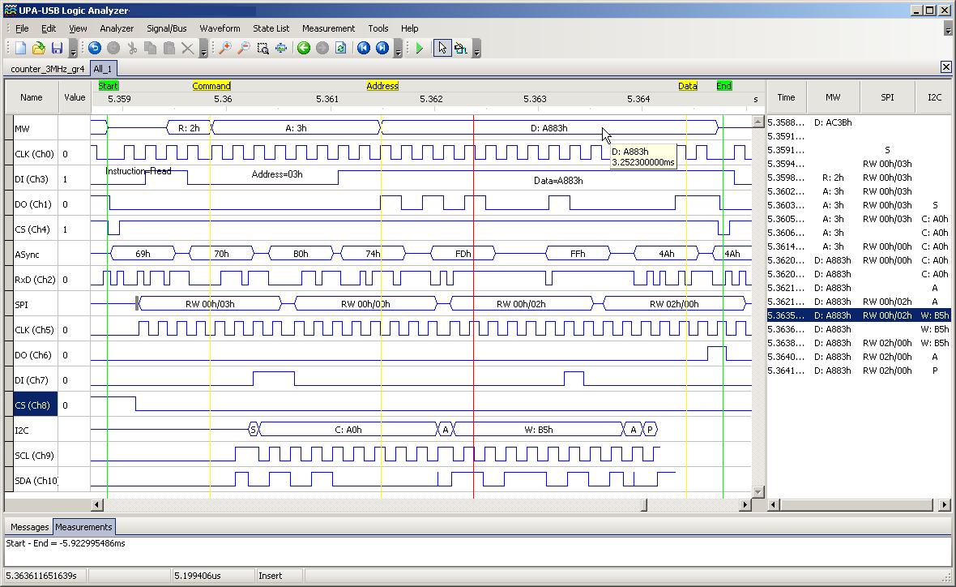The height and width of the screenshot is (587, 956).
Task: Click the Time column header
Action: tap(786, 97)
